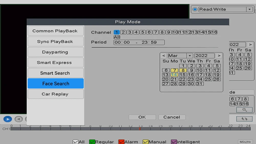
Task: Click the reverse play button
Action: pos(19,119)
